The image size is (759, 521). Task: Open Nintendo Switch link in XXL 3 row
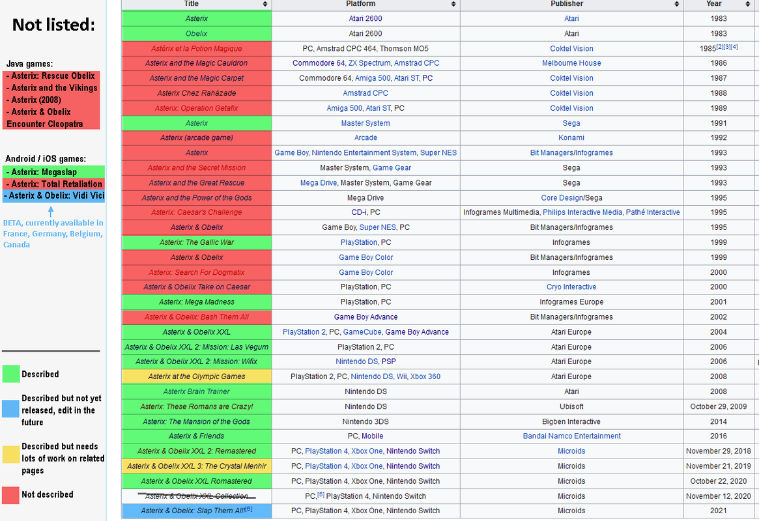413,466
